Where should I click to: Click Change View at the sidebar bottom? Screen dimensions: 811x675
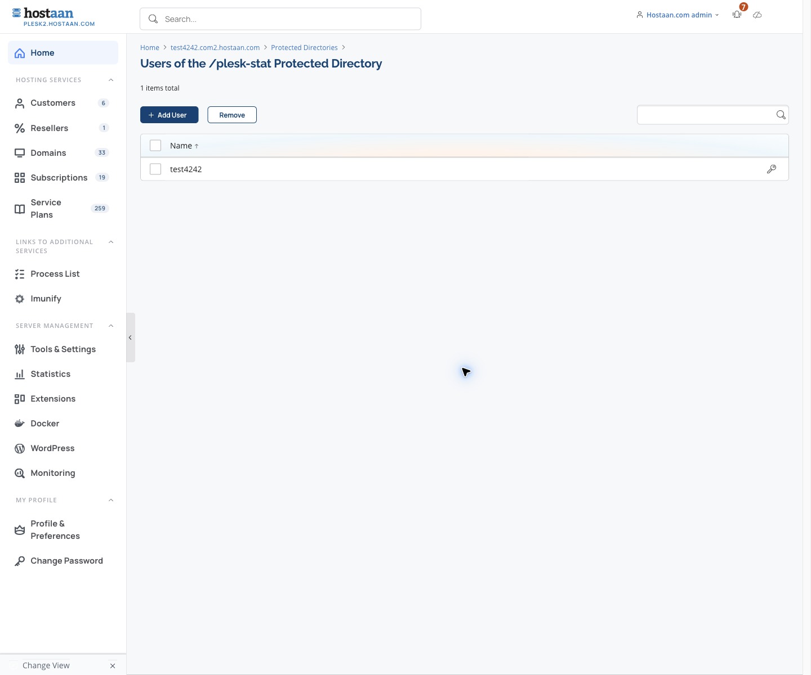46,665
